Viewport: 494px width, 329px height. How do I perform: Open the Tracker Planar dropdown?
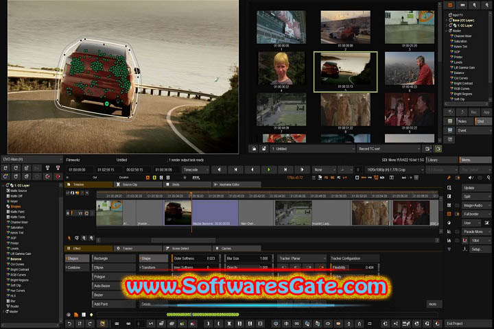click(301, 258)
